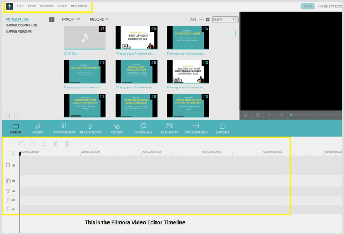The width and height of the screenshot is (344, 235).
Task: Select MY ALBUM (149) folder
Action: [x=18, y=20]
